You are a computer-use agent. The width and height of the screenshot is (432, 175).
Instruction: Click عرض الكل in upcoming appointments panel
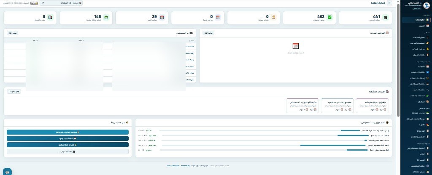pyautogui.click(x=208, y=33)
